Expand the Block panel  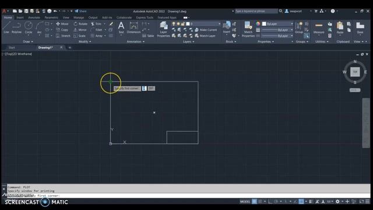[231, 41]
